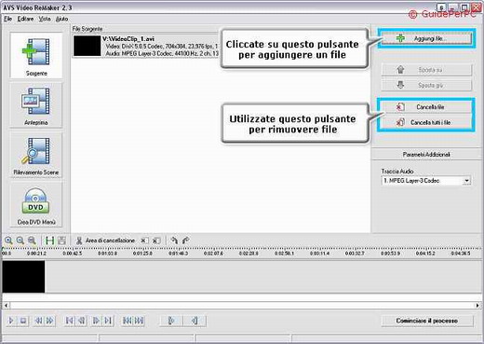Select the VideoClip_1.avi thumbnail in file list
The image size is (484, 344).
87,46
